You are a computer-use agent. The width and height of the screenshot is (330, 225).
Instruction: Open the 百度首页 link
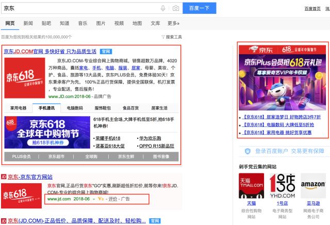pyautogui.click(x=312, y=9)
